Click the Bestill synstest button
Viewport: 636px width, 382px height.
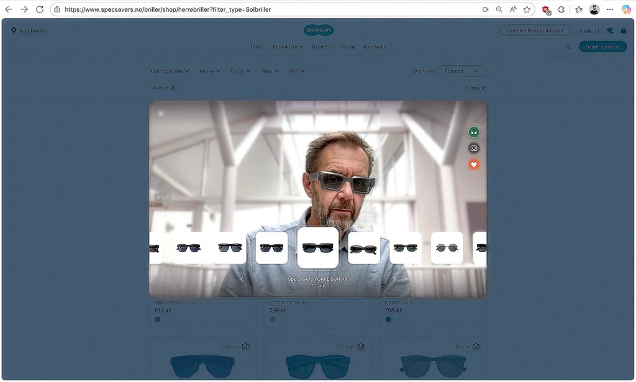pyautogui.click(x=602, y=47)
